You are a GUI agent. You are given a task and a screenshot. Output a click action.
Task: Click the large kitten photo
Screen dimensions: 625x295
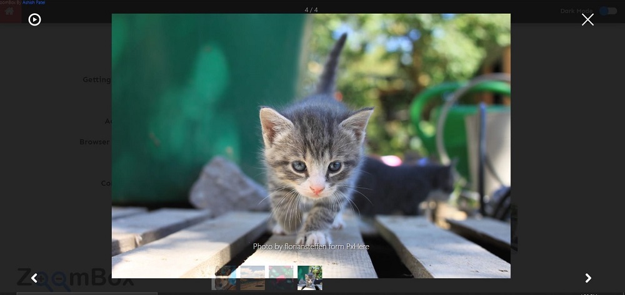point(311,146)
